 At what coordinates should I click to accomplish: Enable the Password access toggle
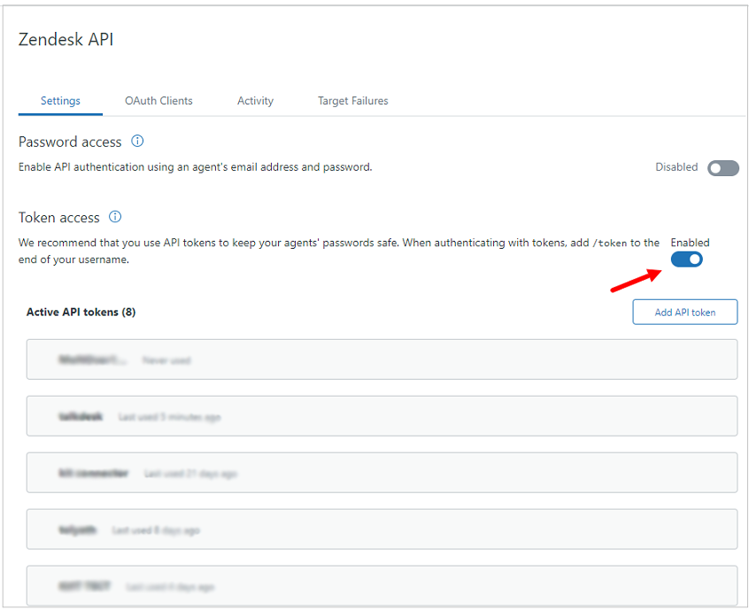point(722,168)
